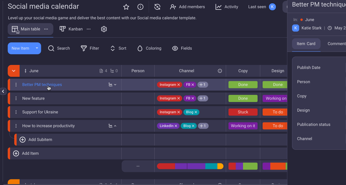Remove Instagram tag from Better PM techniques
Viewport: 346px width, 185px height.
pos(179,85)
